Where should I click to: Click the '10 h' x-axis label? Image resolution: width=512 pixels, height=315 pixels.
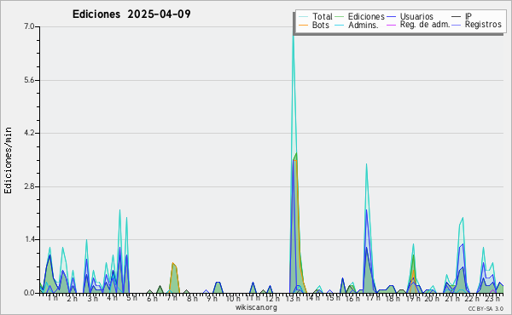click(233, 298)
